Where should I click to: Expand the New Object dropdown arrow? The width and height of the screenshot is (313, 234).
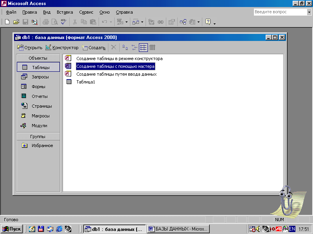(x=198, y=22)
